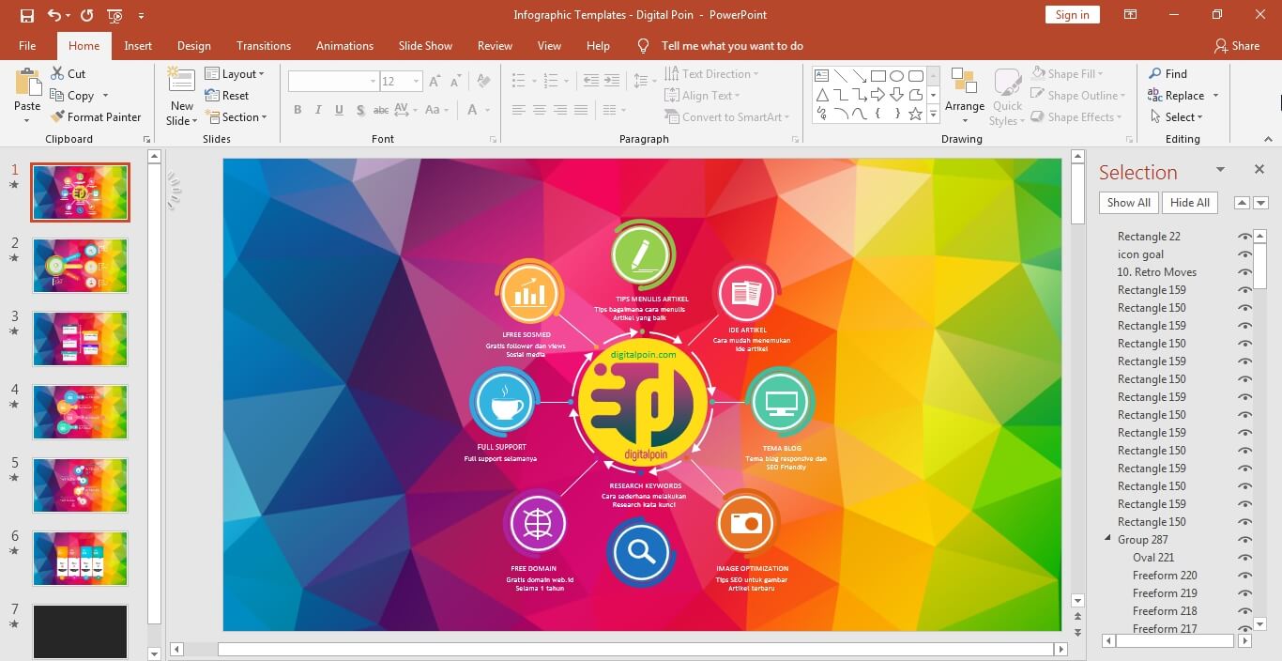Open the Section dropdown
Image resolution: width=1282 pixels, height=661 pixels.
click(237, 117)
